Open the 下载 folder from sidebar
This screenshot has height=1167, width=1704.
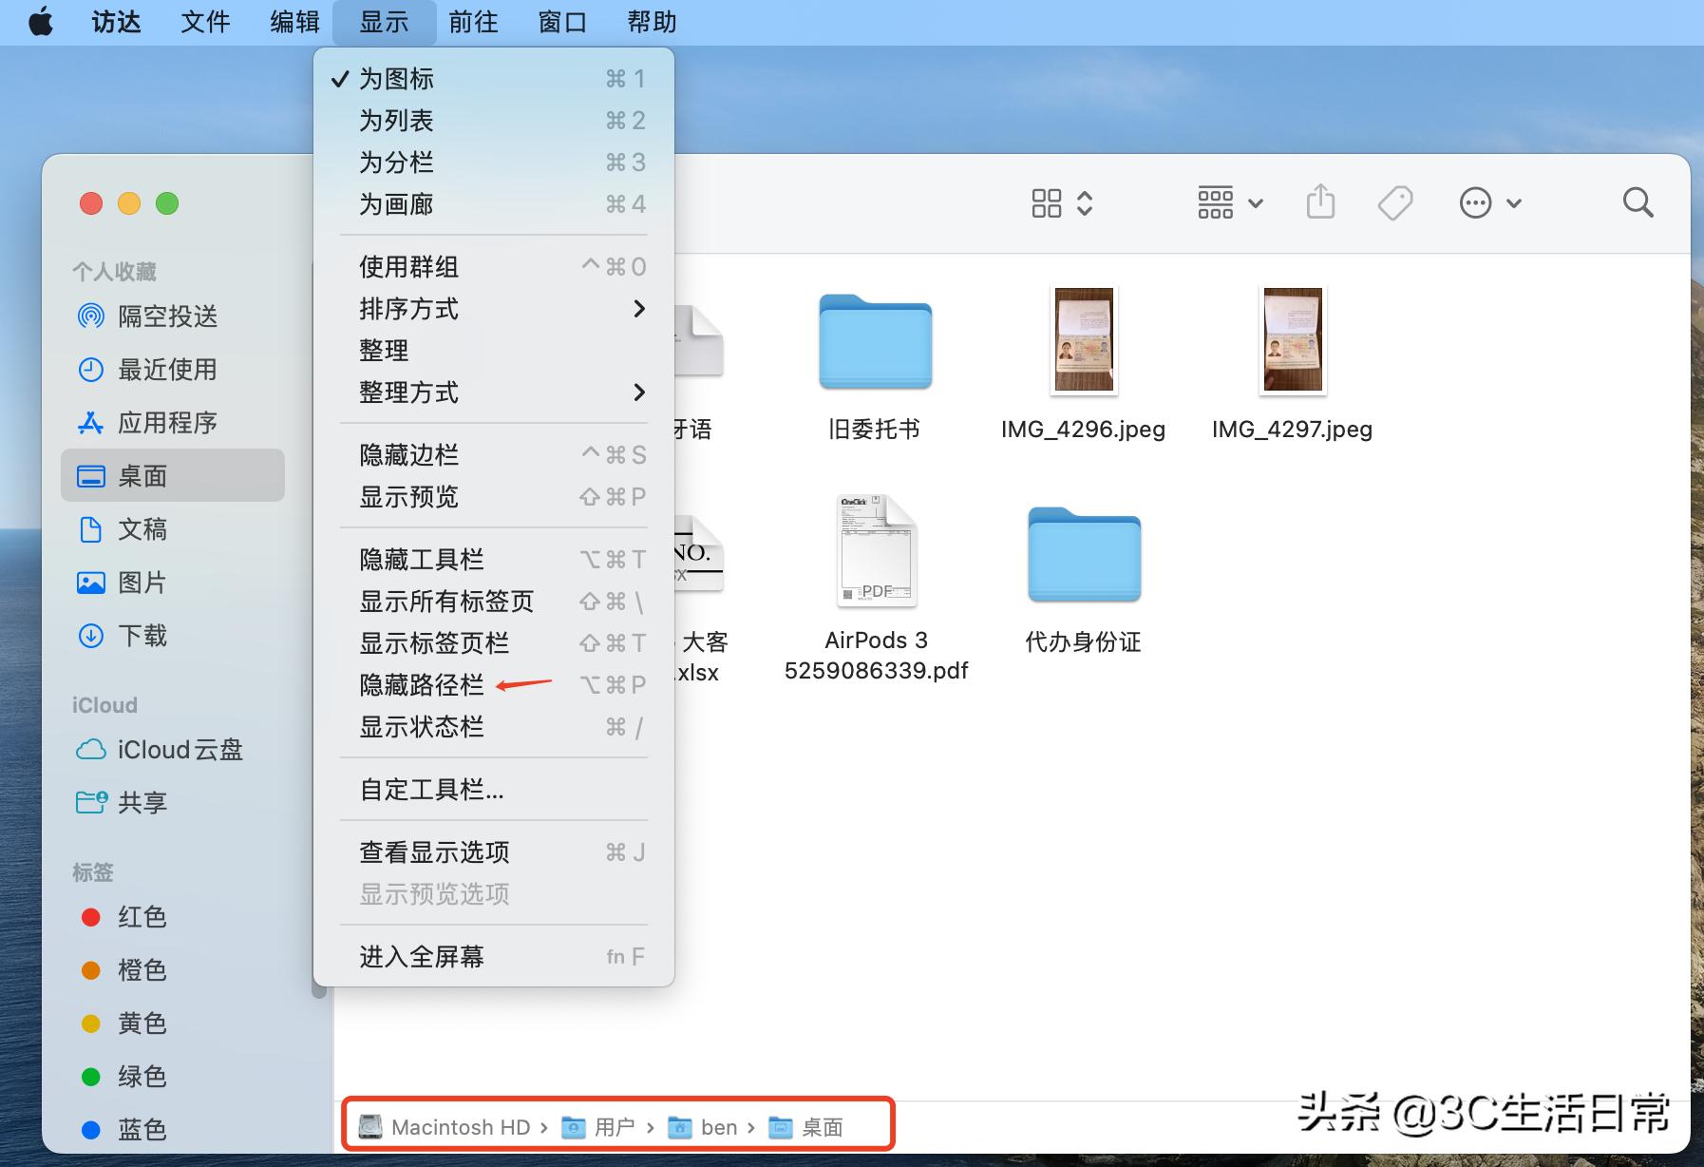(142, 636)
